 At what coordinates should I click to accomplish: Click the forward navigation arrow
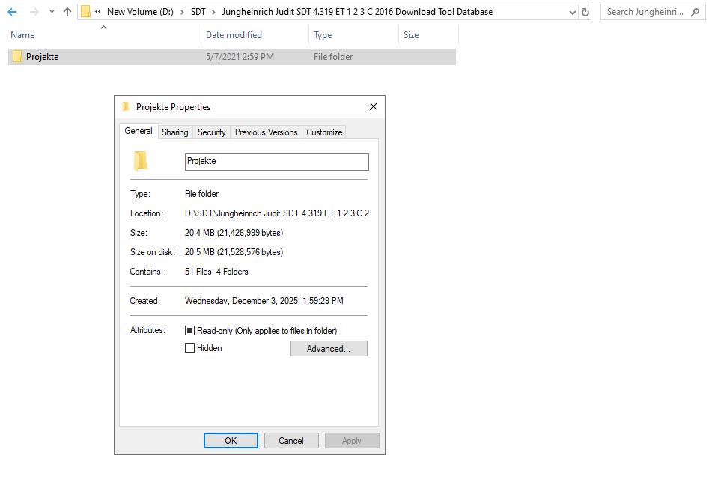[34, 12]
